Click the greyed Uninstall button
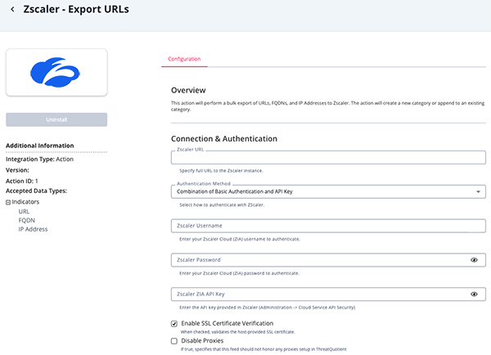The image size is (491, 355). (x=56, y=119)
